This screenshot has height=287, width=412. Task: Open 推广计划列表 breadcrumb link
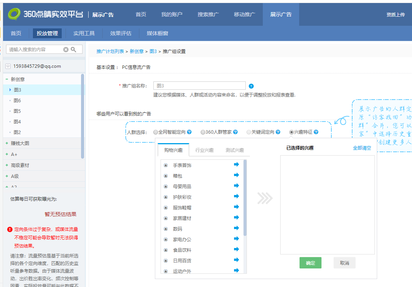pyautogui.click(x=110, y=51)
